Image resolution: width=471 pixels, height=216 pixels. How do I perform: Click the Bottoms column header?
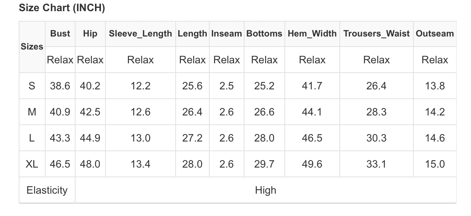(x=264, y=34)
